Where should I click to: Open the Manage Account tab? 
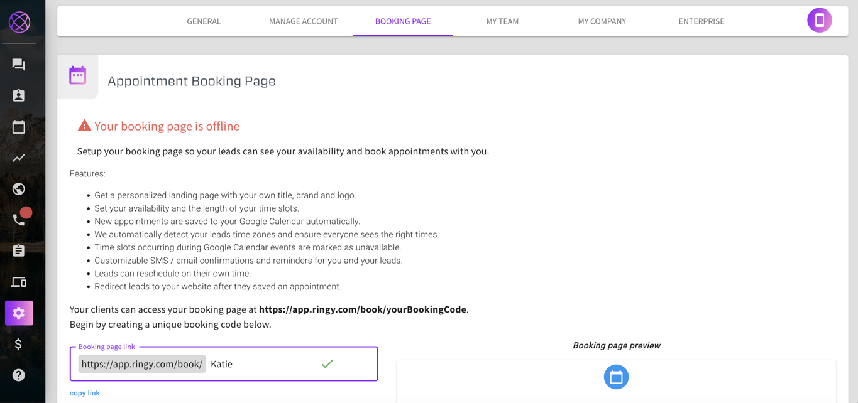coord(304,21)
